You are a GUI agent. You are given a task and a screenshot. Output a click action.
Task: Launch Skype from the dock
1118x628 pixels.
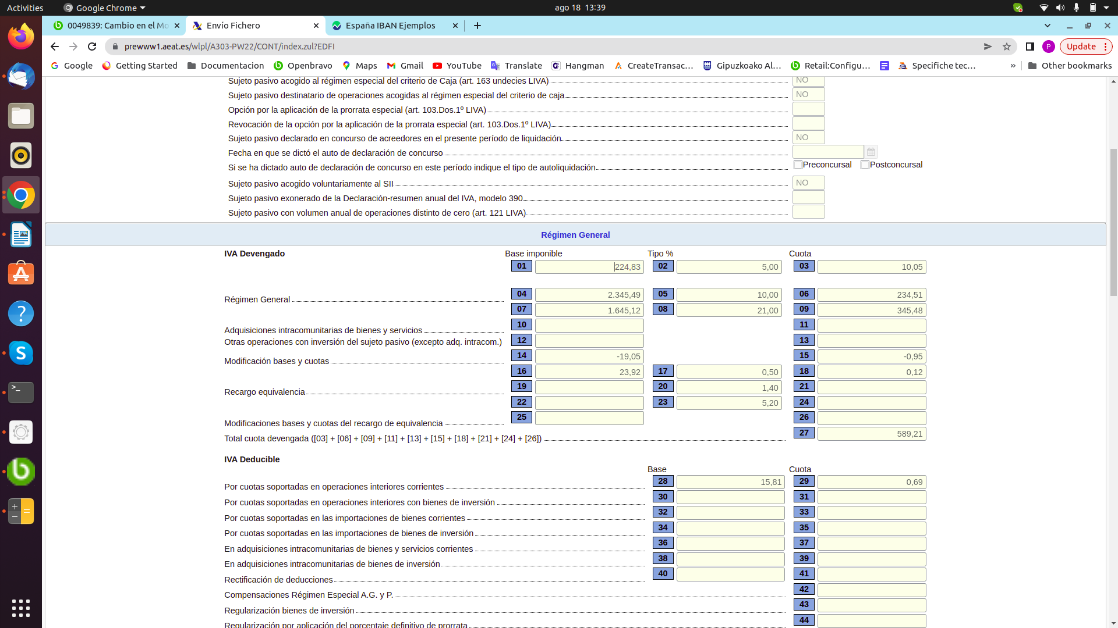[21, 353]
